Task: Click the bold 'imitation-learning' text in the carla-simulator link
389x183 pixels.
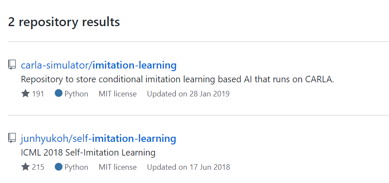Action: coord(135,65)
